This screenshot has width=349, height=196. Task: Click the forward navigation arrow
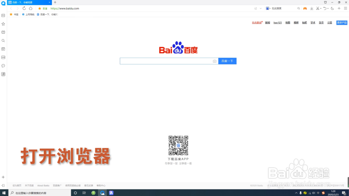pyautogui.click(x=17, y=8)
